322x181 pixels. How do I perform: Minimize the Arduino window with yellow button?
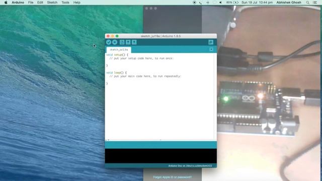(x=113, y=36)
